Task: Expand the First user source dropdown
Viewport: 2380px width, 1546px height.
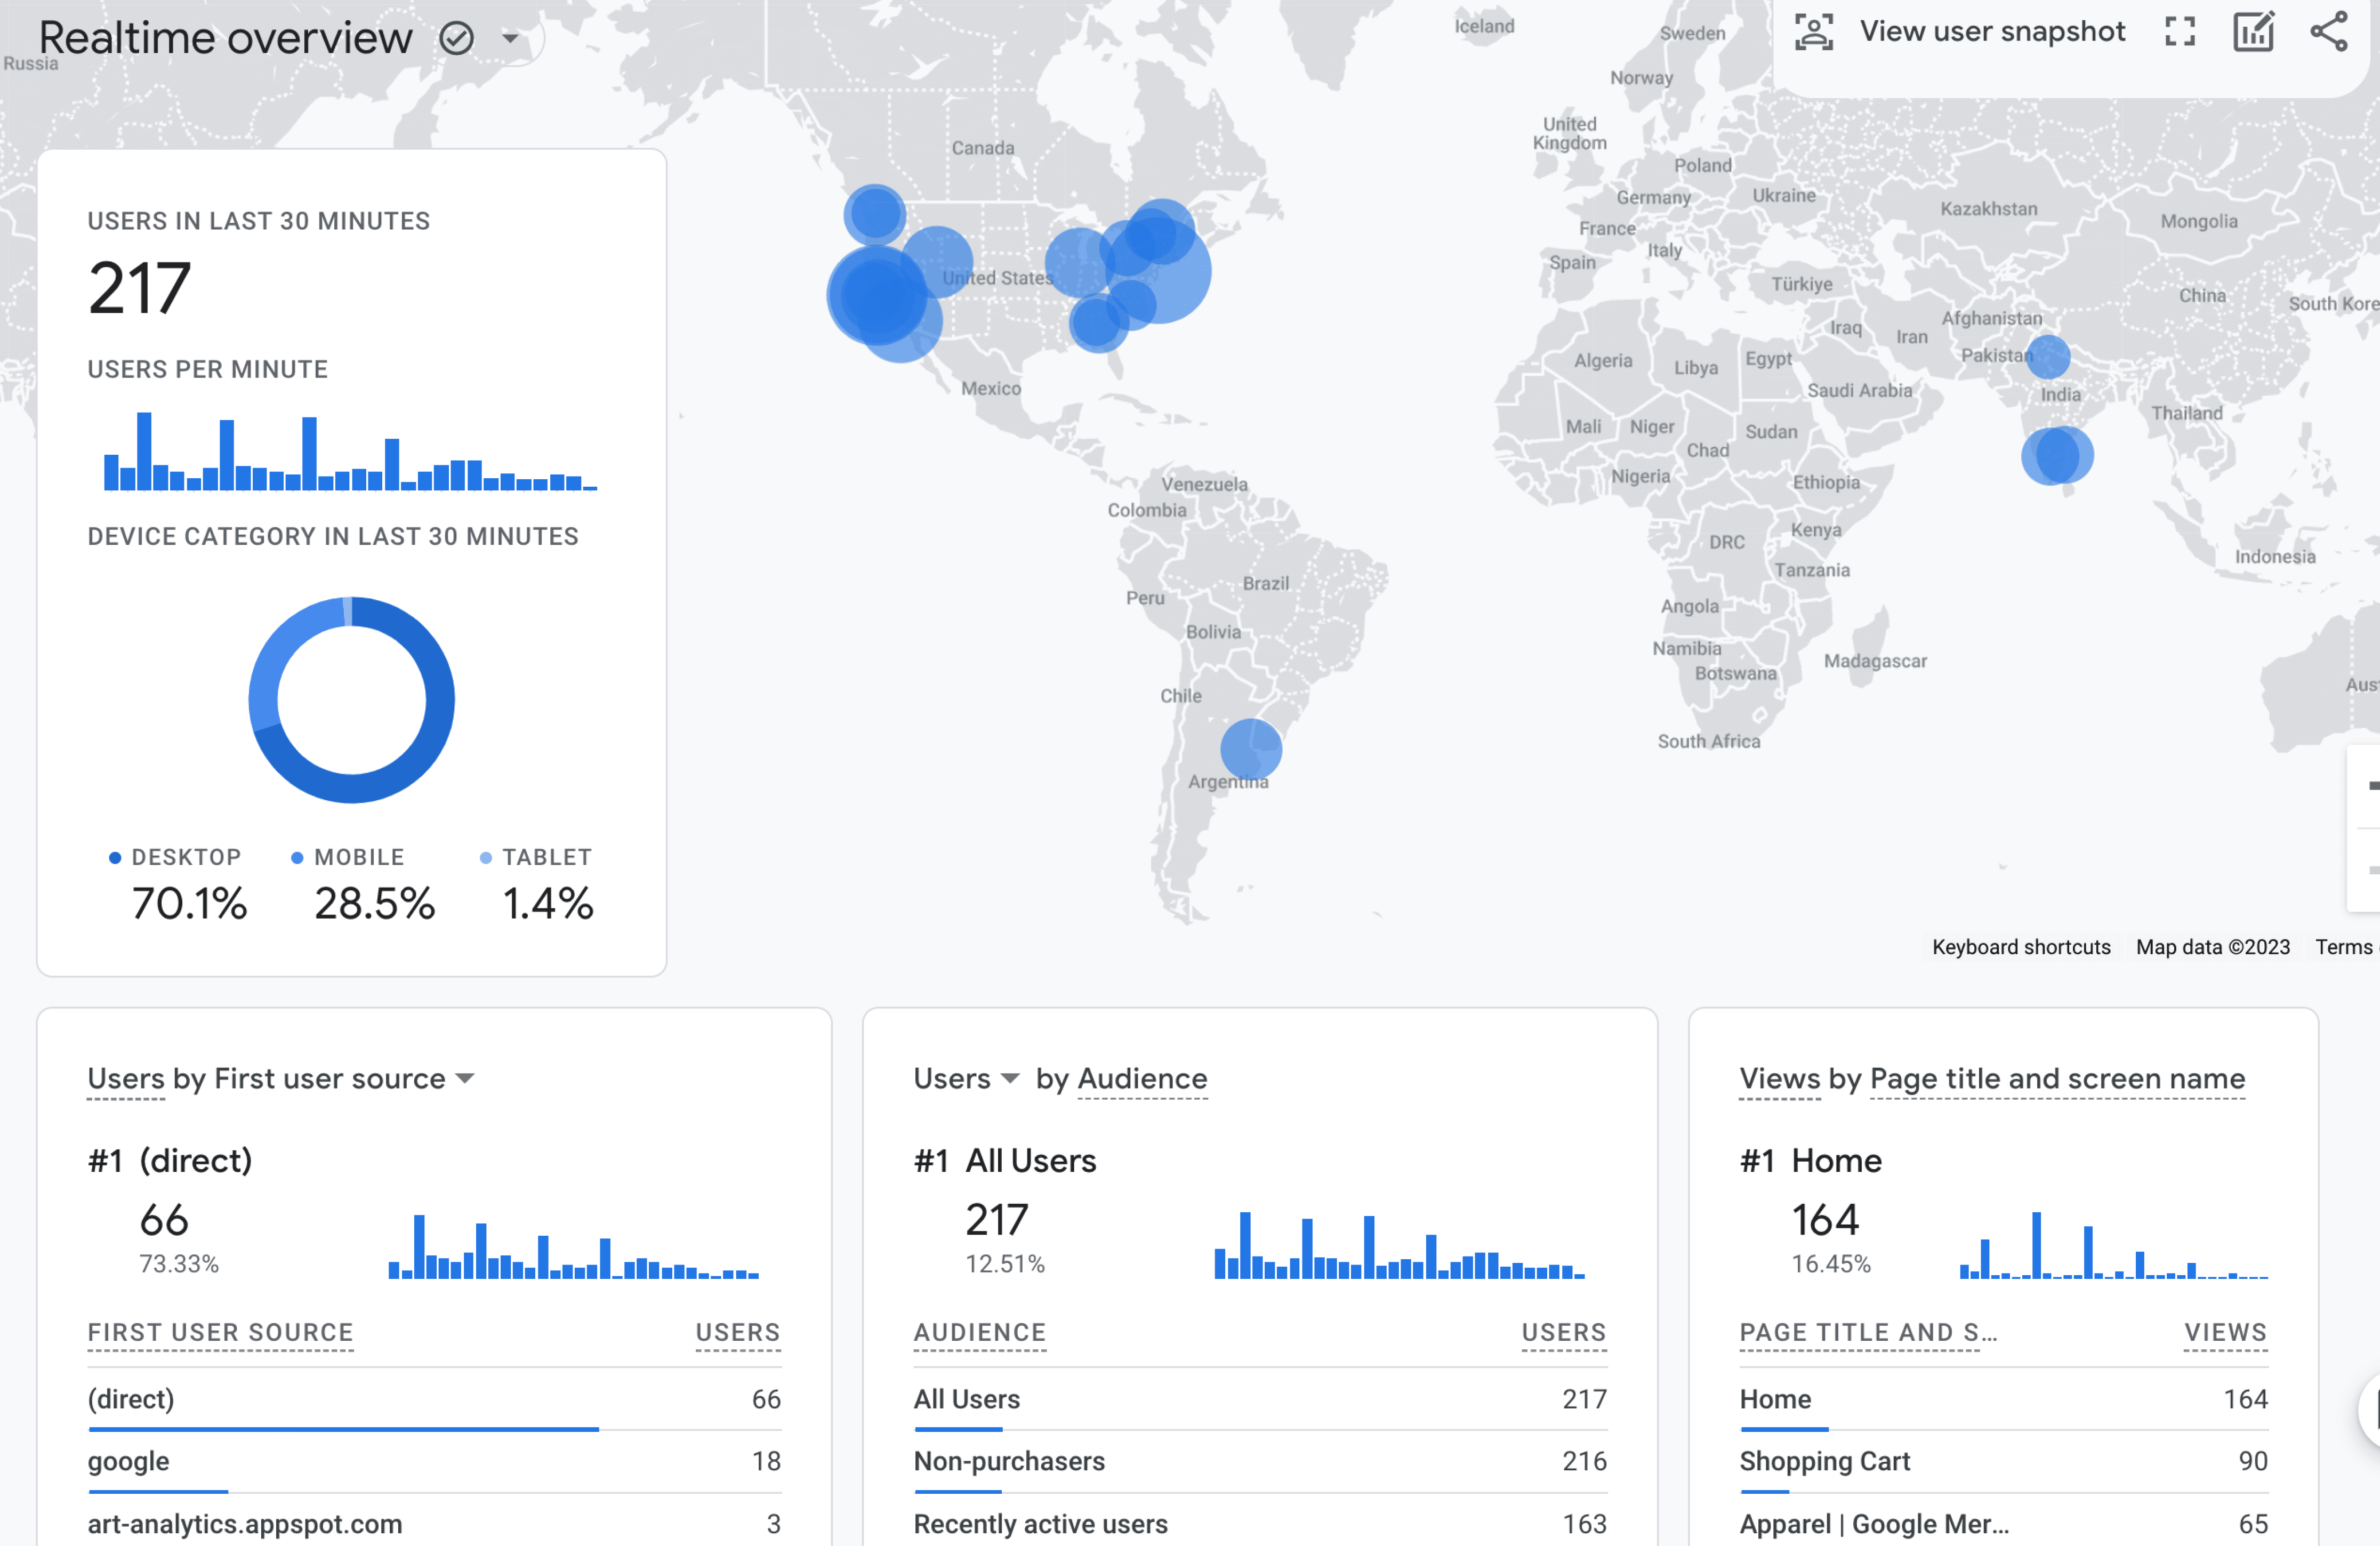Action: pyautogui.click(x=465, y=1078)
